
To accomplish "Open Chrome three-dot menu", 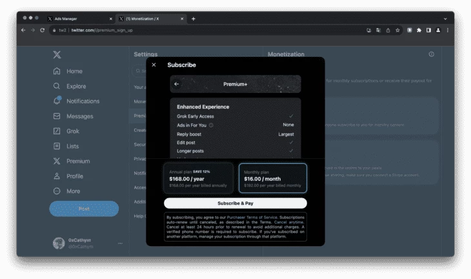I will (448, 30).
